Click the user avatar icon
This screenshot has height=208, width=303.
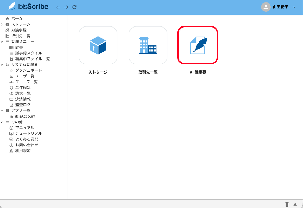266,7
